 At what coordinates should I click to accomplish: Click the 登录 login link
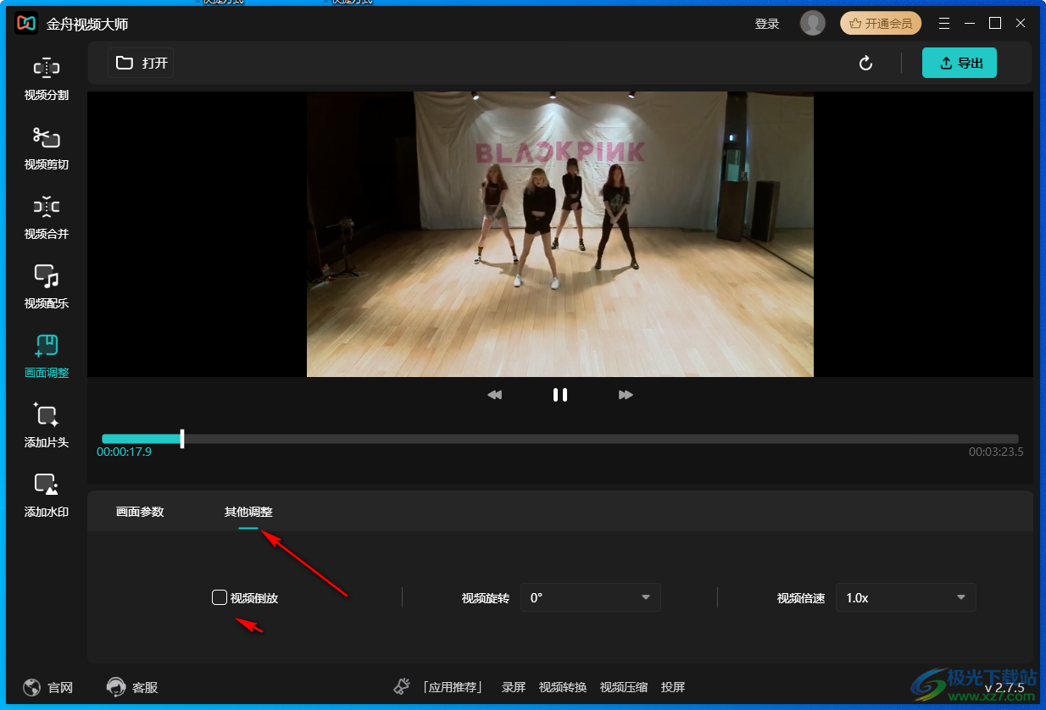click(767, 24)
